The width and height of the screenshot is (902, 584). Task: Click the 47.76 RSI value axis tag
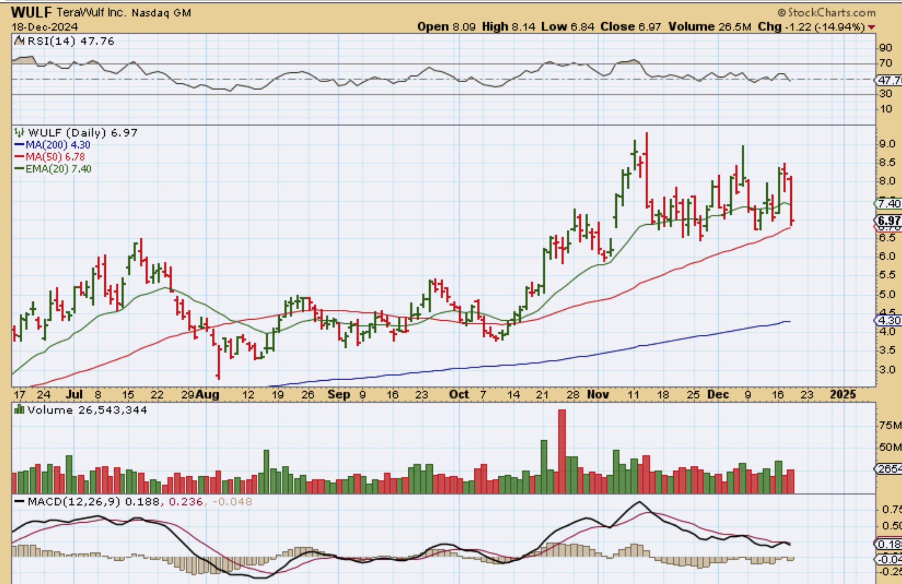889,80
